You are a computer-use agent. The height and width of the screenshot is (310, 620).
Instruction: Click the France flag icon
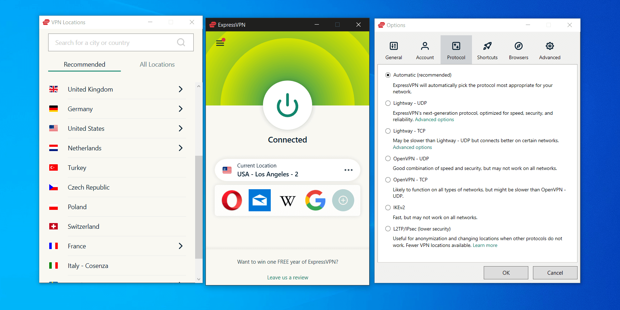pos(54,246)
